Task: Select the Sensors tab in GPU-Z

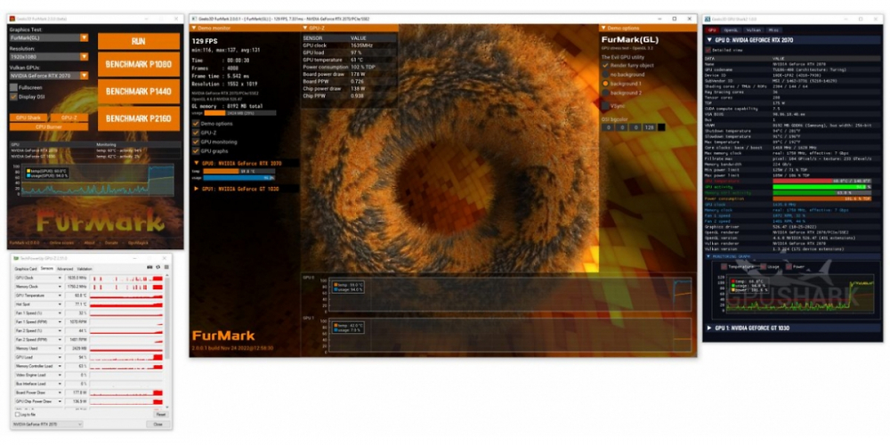Action: tap(47, 269)
